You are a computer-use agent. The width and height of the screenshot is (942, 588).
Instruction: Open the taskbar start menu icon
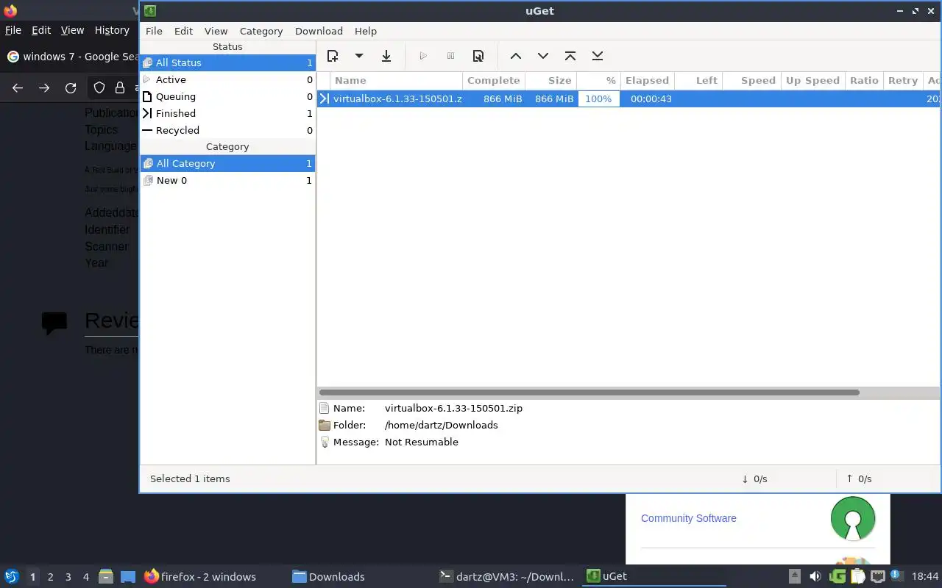pos(12,576)
